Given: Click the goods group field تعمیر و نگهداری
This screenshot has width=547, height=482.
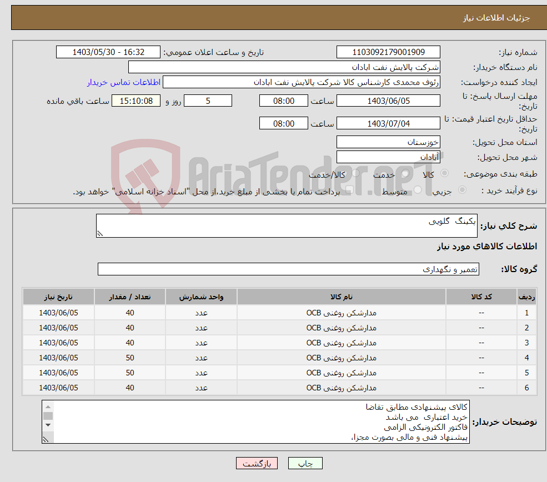Looking at the screenshot, I should [x=289, y=269].
